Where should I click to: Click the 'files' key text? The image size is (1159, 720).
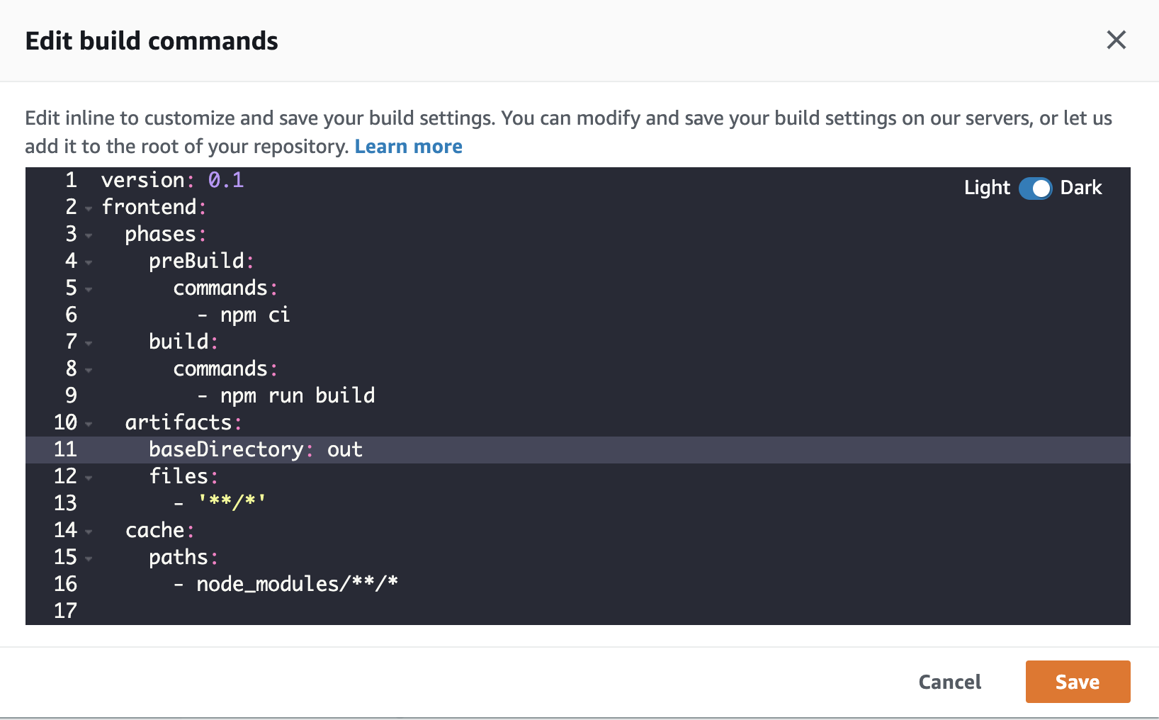point(179,476)
